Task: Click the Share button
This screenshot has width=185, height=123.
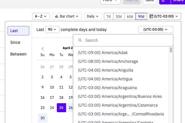Action: click(178, 1)
